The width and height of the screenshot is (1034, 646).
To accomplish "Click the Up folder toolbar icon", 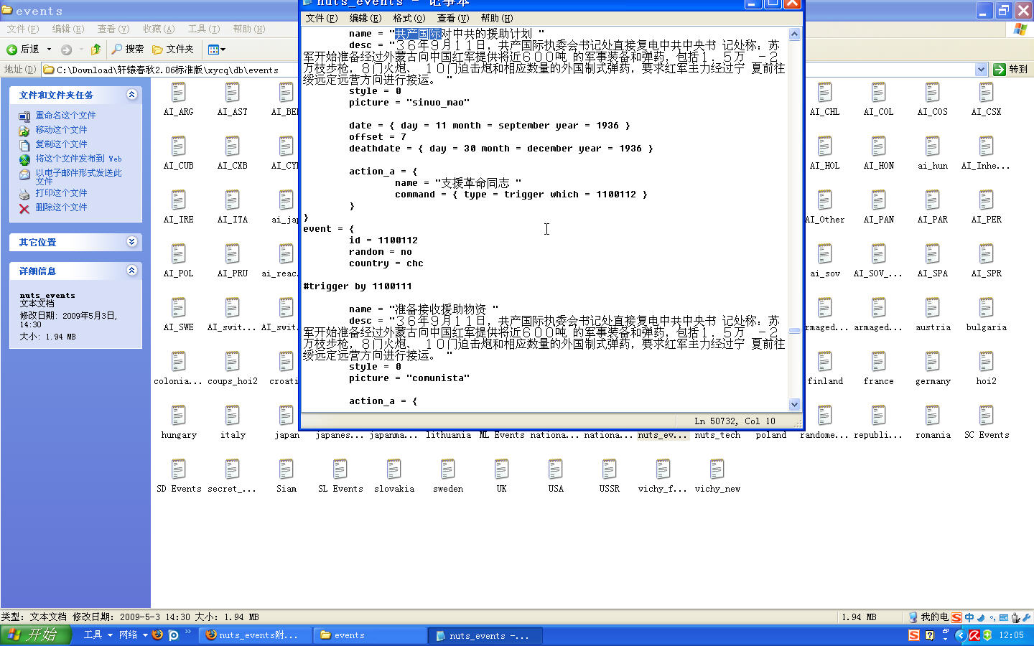I will [96, 50].
